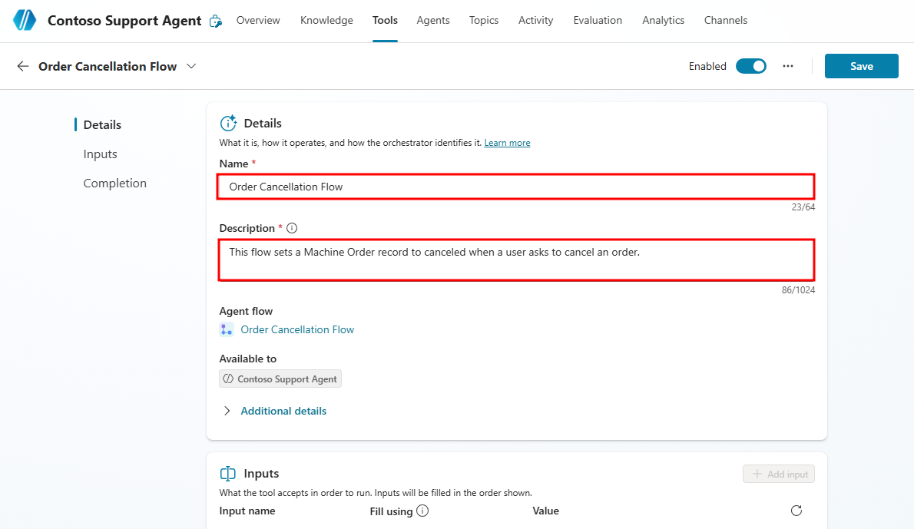Viewport: 914px width, 529px height.
Task: Select Details in the side navigation
Action: click(102, 124)
